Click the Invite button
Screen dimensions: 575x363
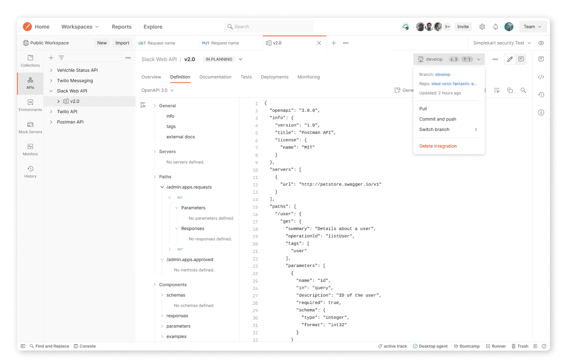point(463,27)
